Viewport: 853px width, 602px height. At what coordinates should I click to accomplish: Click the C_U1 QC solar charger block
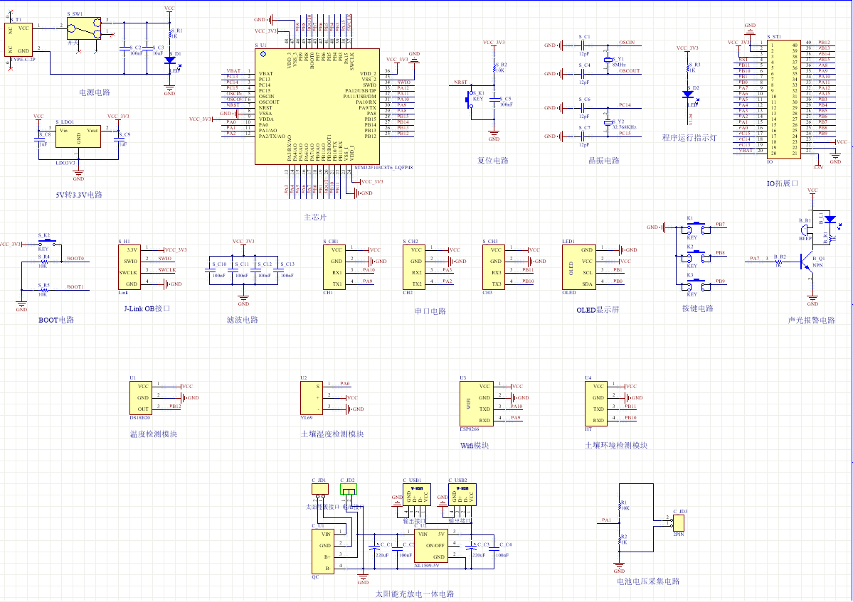click(323, 552)
